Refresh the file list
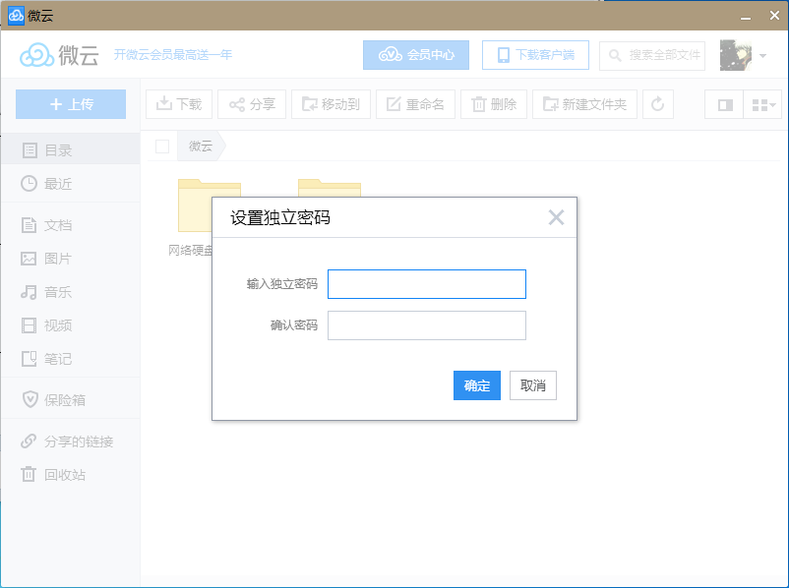The image size is (789, 588). click(657, 104)
